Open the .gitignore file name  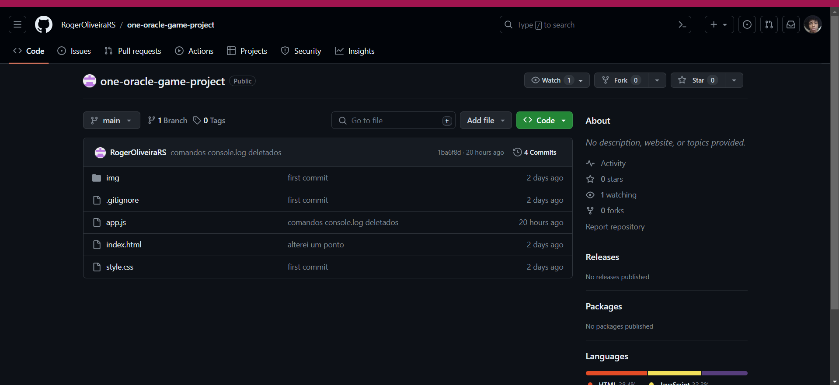(122, 200)
